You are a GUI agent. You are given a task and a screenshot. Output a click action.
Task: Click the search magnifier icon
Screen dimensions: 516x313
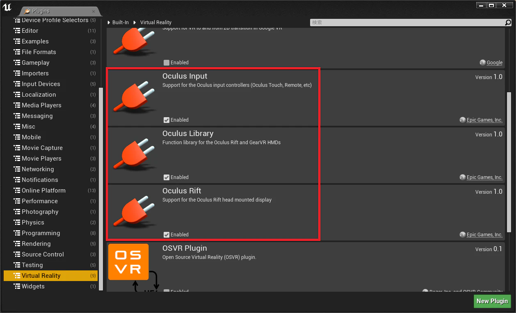[x=508, y=23]
